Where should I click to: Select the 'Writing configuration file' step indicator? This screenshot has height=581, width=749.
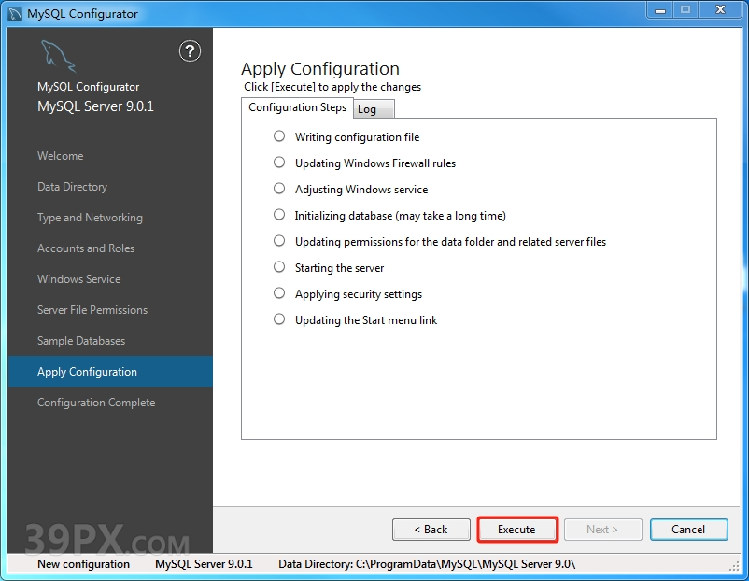(x=278, y=136)
